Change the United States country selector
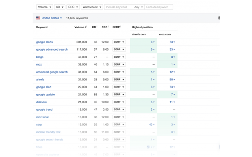252x157 pixels. (x=51, y=18)
